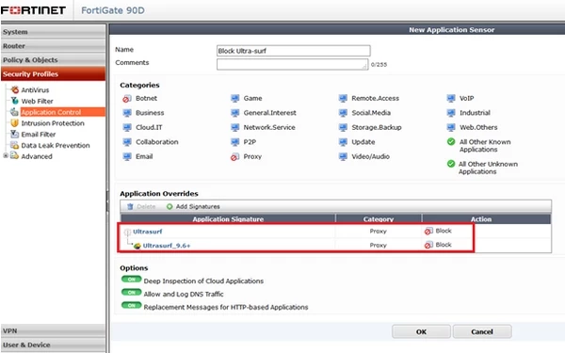This screenshot has height=353, width=565.
Task: Click the block icon in Ultrasurf row
Action: click(x=428, y=232)
